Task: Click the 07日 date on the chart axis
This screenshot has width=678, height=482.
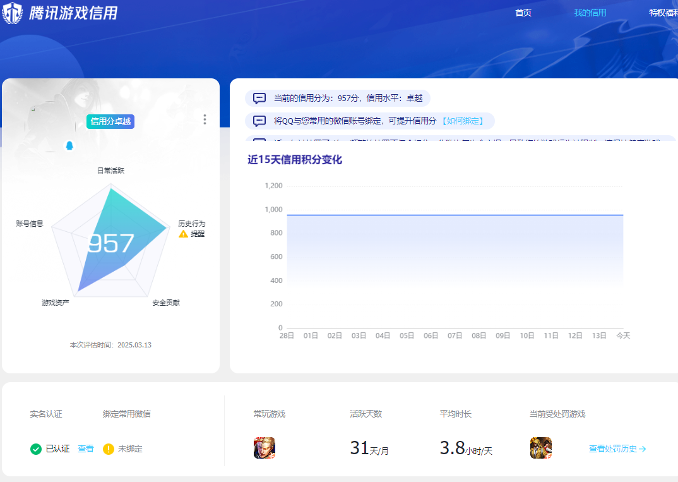Action: 455,335
